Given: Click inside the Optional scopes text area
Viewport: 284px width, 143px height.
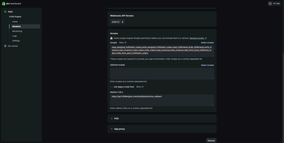Looking at the screenshot, I should pos(162,74).
